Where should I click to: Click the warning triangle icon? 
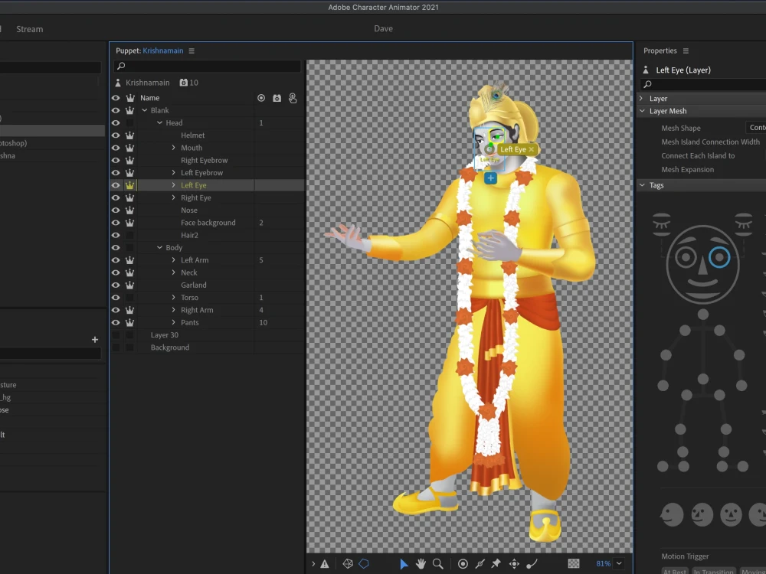(x=324, y=564)
